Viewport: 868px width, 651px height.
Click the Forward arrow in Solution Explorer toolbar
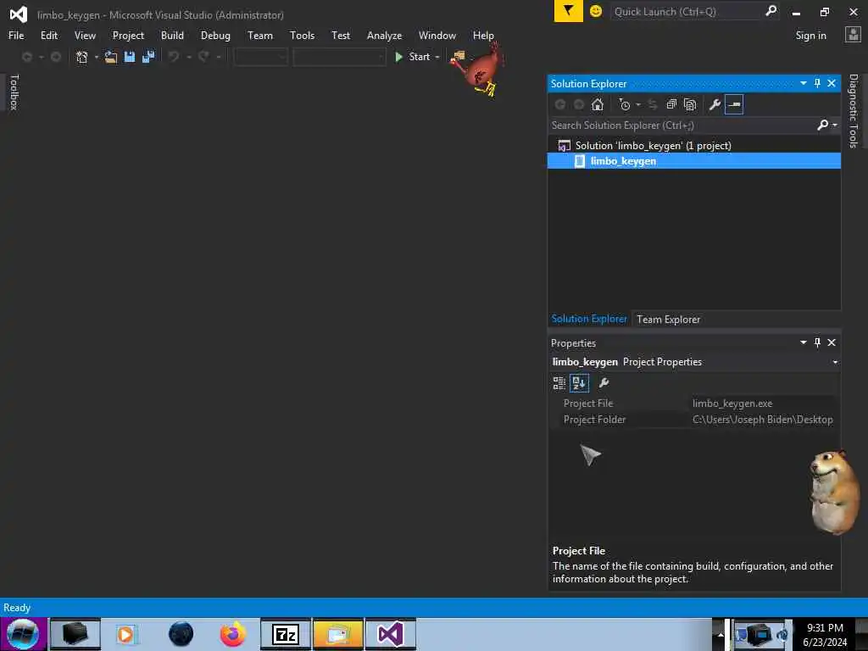(x=579, y=104)
